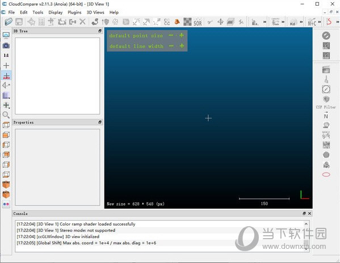Click the console scrollbar up arrow
Viewport: 340px width, 263px height.
coord(306,224)
